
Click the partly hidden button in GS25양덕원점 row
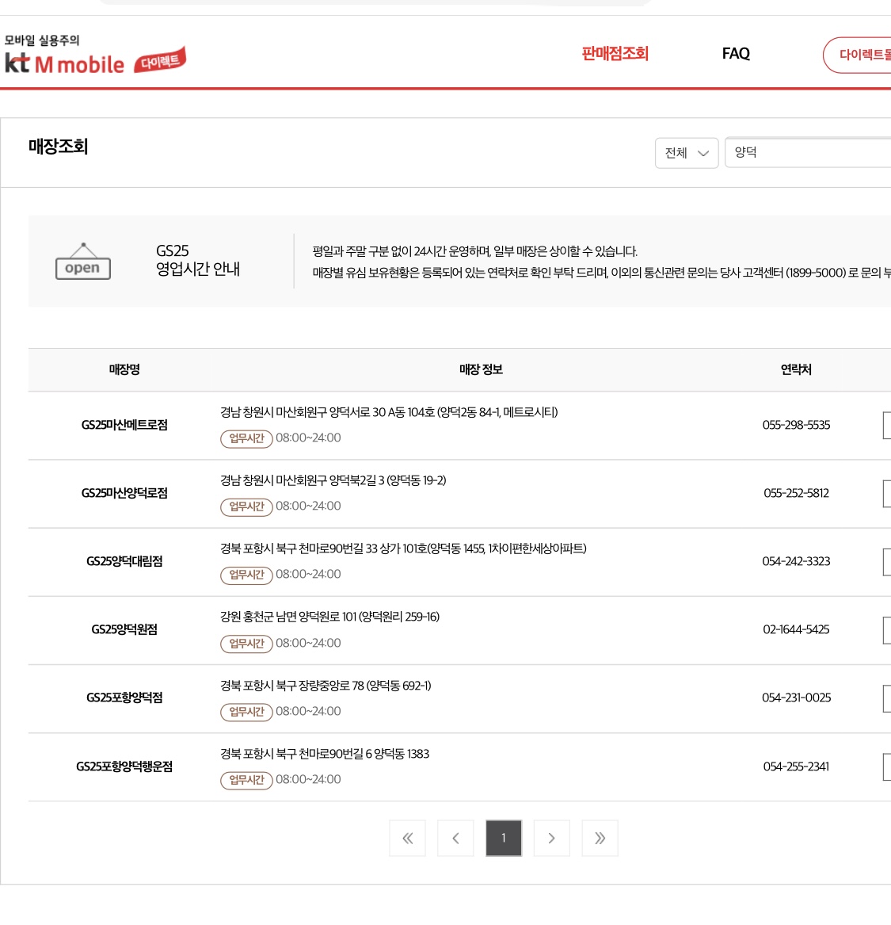click(887, 630)
